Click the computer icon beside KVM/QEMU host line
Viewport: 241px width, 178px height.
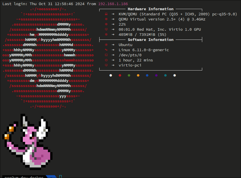(x=106, y=14)
